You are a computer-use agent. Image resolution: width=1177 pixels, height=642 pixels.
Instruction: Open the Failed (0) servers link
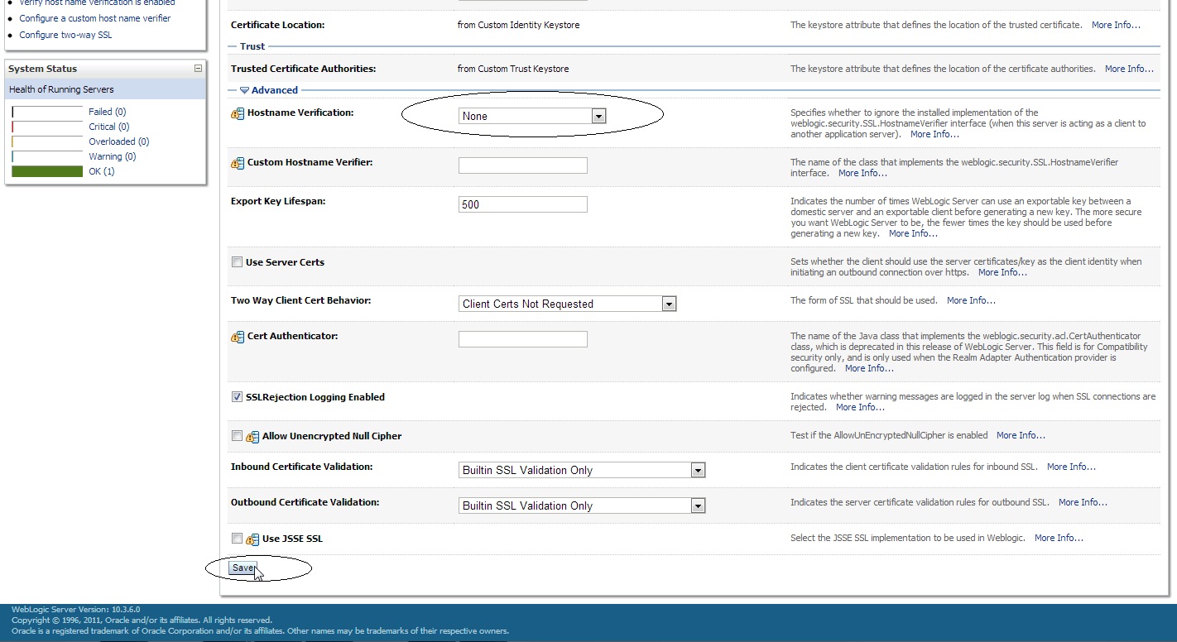108,112
